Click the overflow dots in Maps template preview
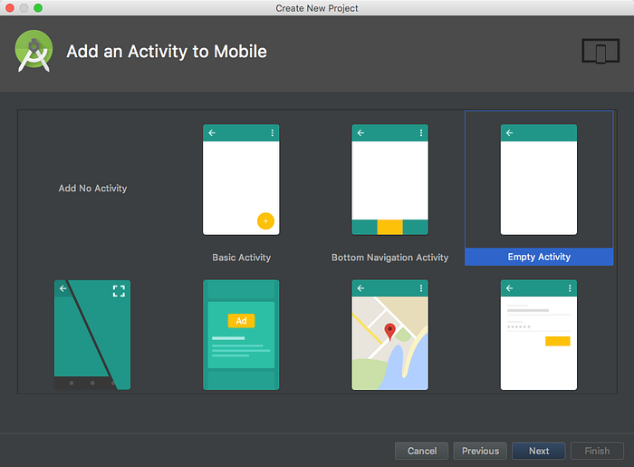Image resolution: width=634 pixels, height=467 pixels. (x=421, y=288)
